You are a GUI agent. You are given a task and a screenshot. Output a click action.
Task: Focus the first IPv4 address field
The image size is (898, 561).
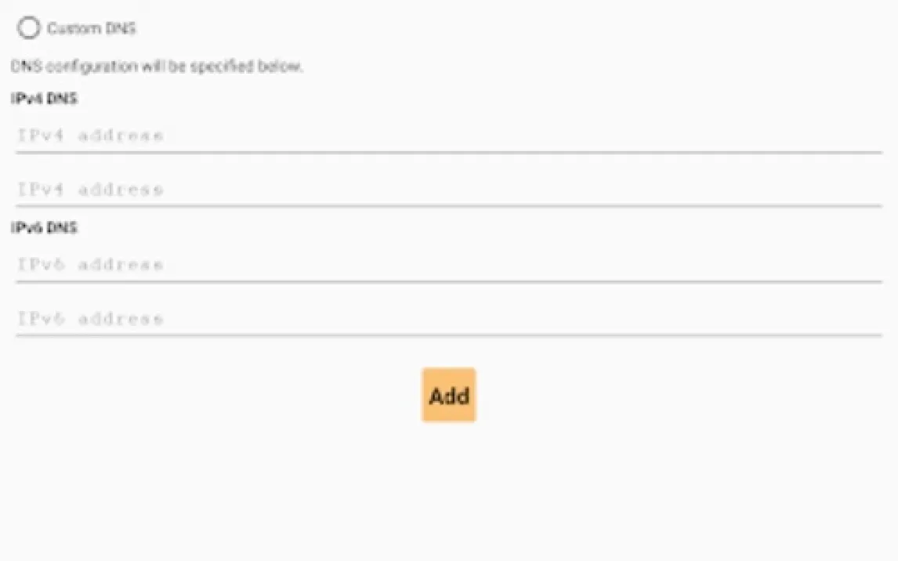point(448,136)
